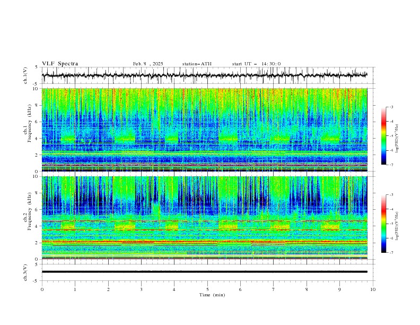
Task: Click the ch.2 spectrogram plot
Action: click(205, 218)
